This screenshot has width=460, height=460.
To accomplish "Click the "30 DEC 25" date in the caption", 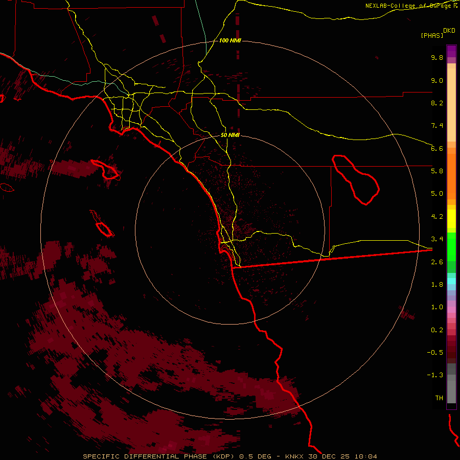I will coord(329,456).
